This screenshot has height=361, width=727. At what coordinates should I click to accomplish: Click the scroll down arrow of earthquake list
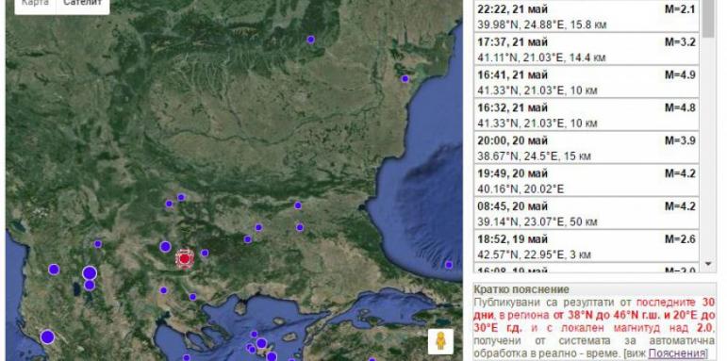tap(708, 264)
